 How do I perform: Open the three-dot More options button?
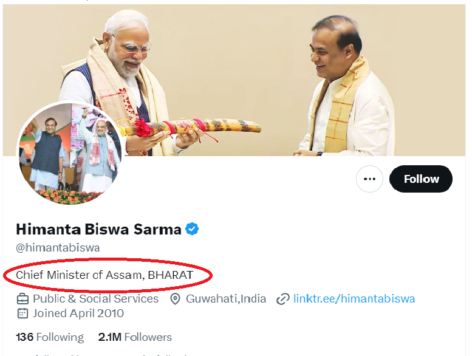[x=369, y=179]
